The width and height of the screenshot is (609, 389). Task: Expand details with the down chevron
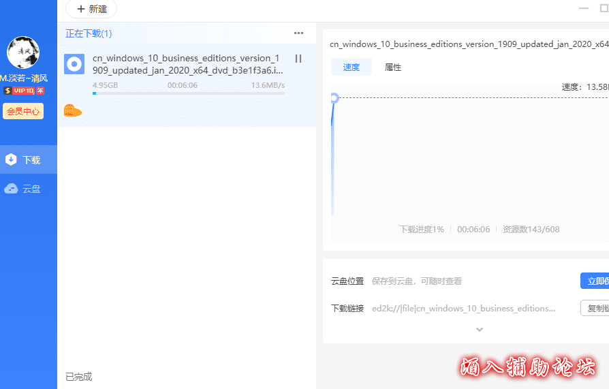tap(480, 330)
